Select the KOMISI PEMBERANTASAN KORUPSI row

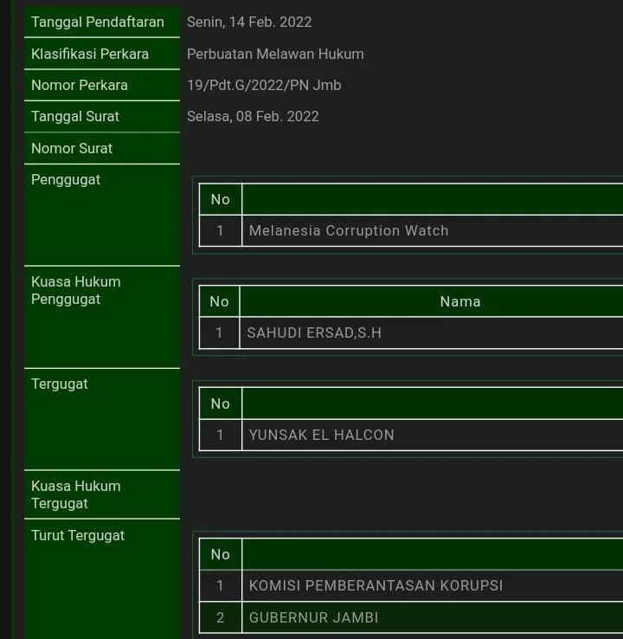coord(376,585)
